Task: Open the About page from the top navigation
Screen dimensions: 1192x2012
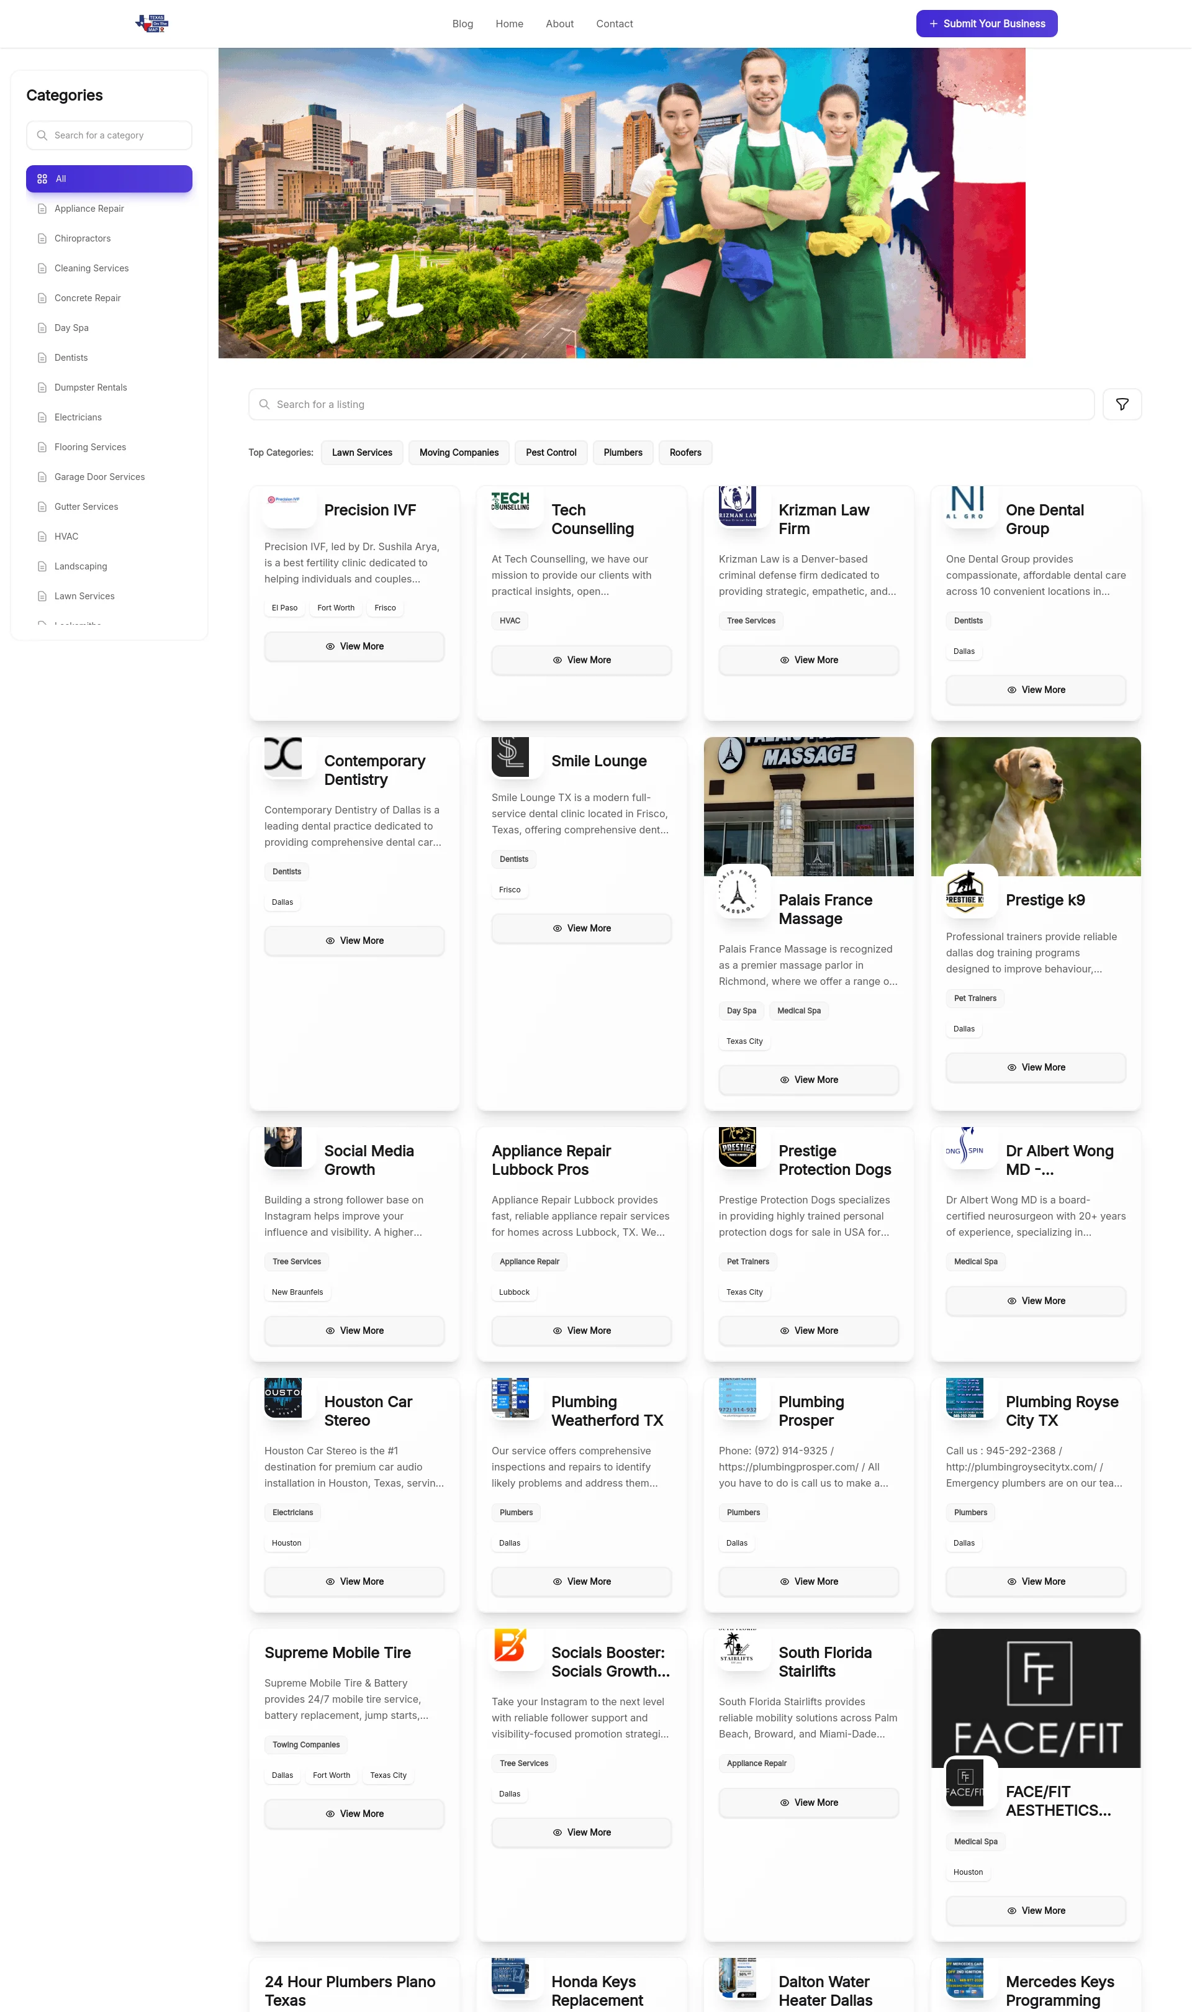Action: (559, 24)
